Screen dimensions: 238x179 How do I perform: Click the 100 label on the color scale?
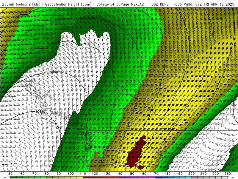[71, 174]
